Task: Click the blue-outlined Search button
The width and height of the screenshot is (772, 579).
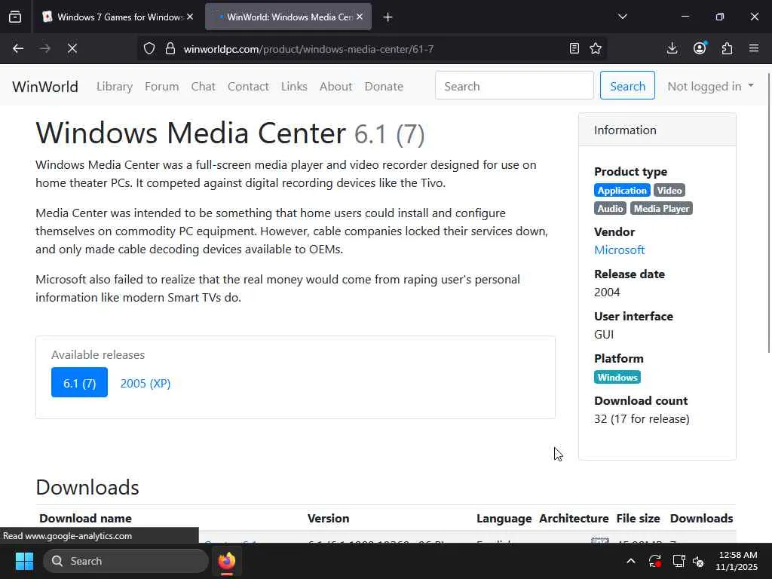Action: [x=627, y=85]
